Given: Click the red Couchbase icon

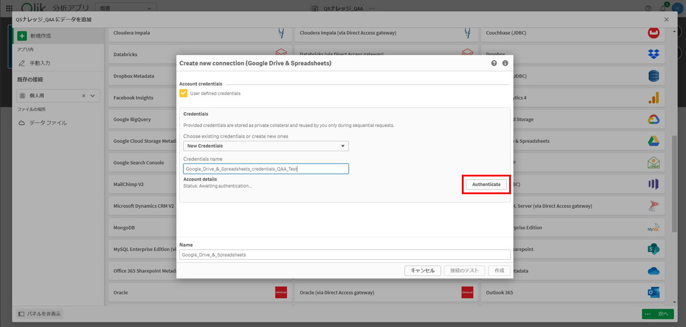Looking at the screenshot, I should [653, 32].
